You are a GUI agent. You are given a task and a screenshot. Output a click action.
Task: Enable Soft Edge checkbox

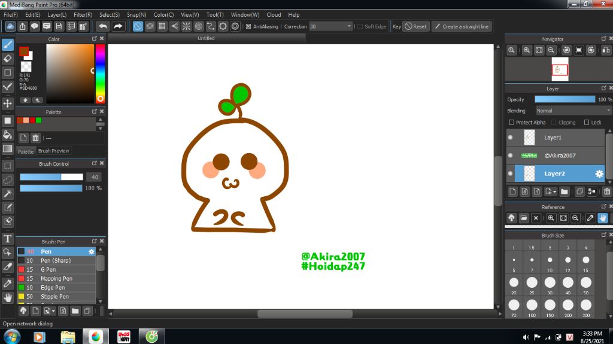tap(360, 26)
